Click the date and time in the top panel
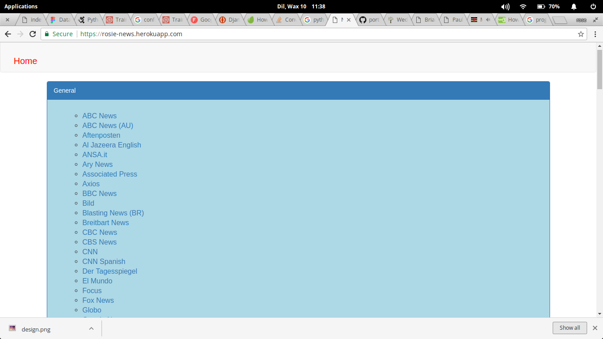Image resolution: width=603 pixels, height=339 pixels. 301,7
